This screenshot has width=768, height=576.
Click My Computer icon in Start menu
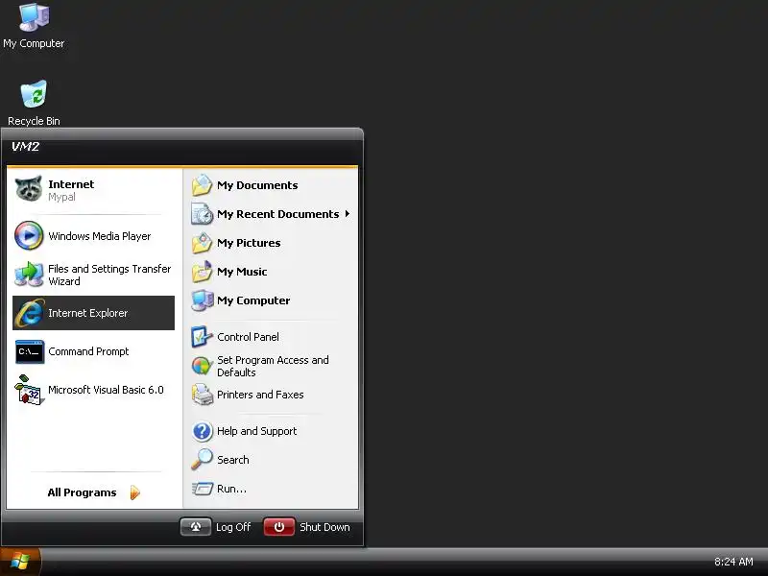(x=202, y=300)
